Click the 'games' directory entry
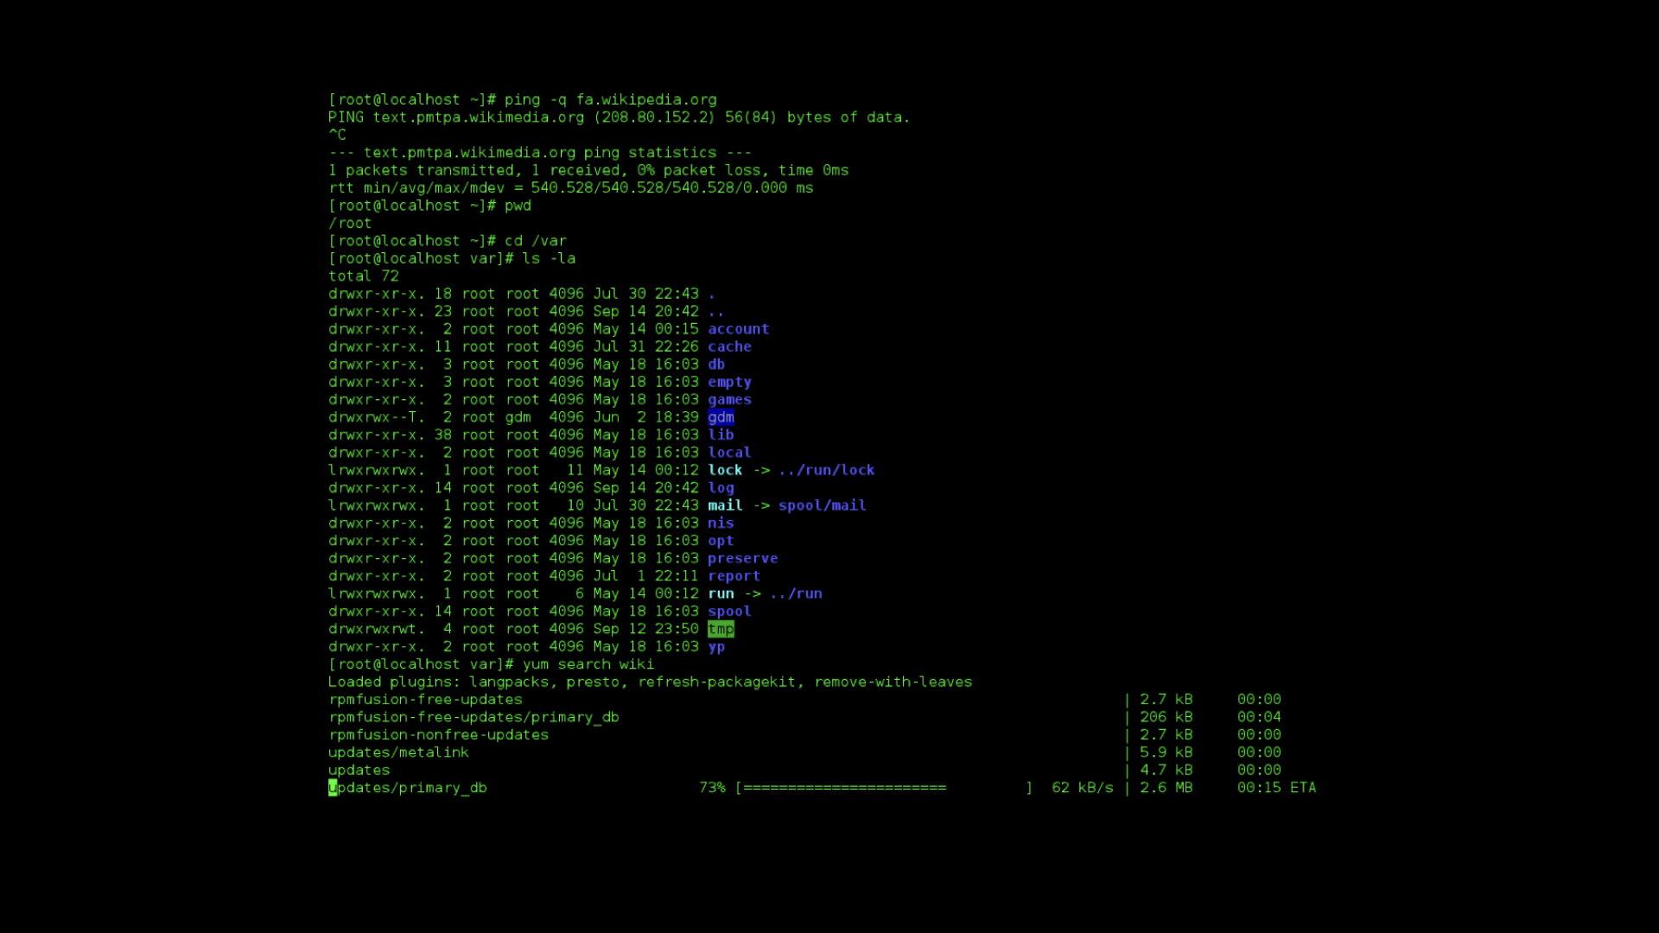Image resolution: width=1659 pixels, height=933 pixels. pos(730,399)
